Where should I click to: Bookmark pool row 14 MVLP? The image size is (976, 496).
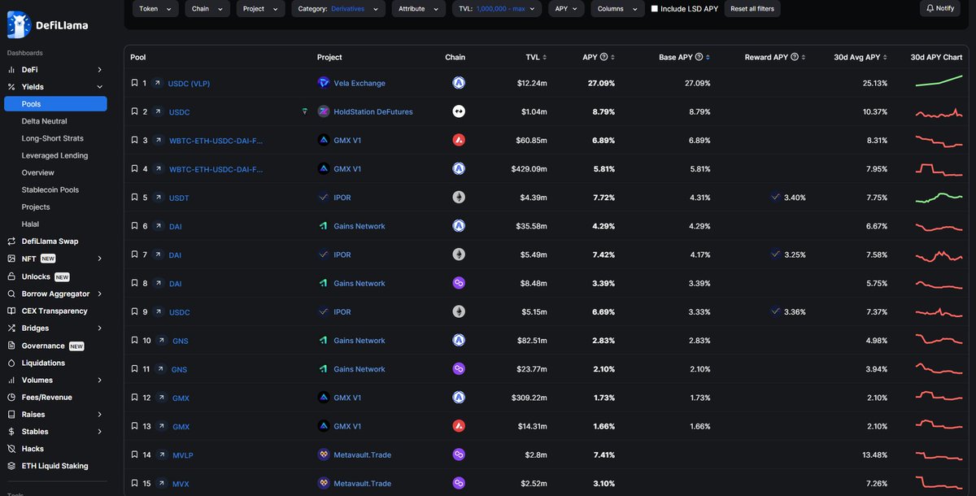click(134, 455)
